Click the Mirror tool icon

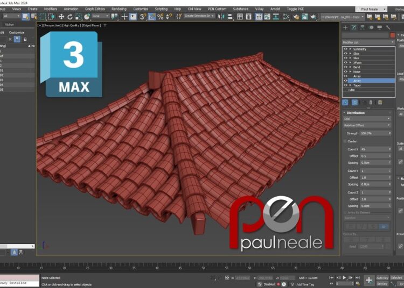pos(221,17)
